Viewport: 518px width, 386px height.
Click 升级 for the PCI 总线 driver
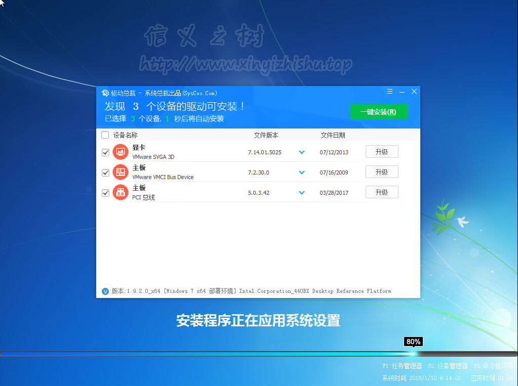point(382,192)
